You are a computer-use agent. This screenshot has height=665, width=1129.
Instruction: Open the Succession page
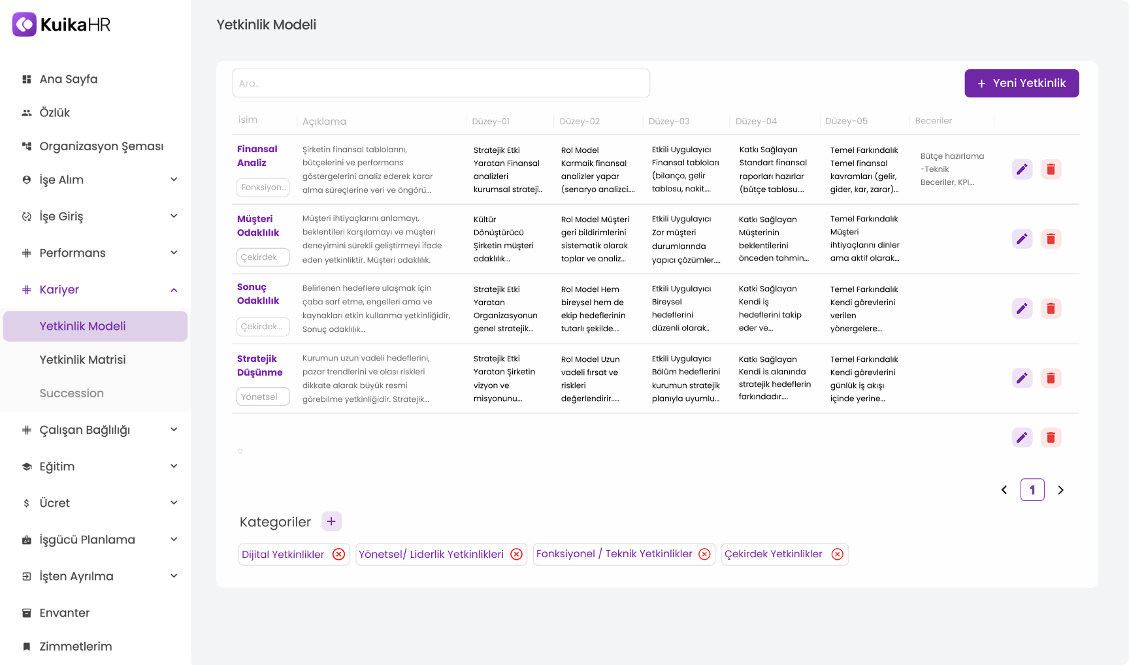point(71,393)
